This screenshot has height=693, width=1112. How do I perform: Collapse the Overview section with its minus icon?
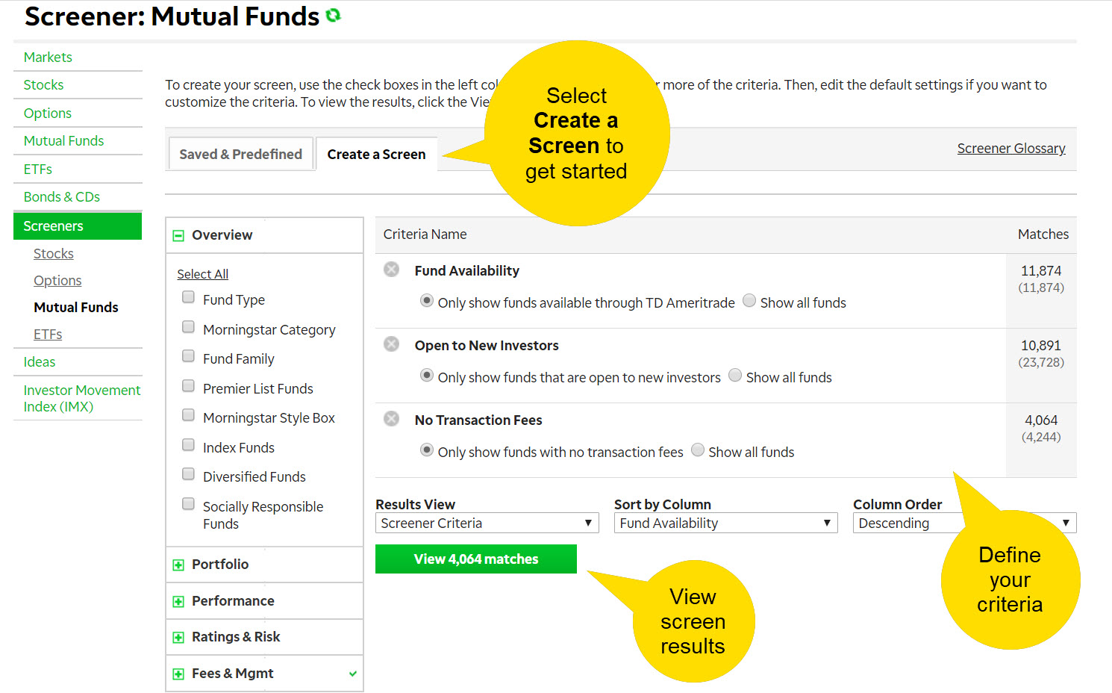tap(178, 234)
